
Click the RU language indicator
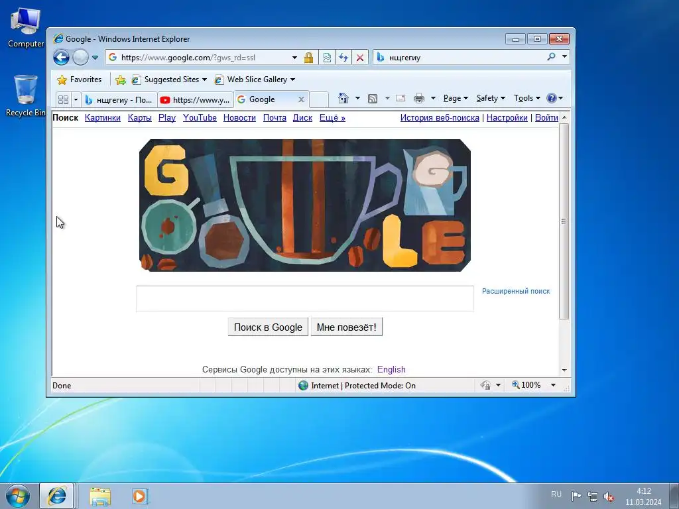click(x=556, y=494)
